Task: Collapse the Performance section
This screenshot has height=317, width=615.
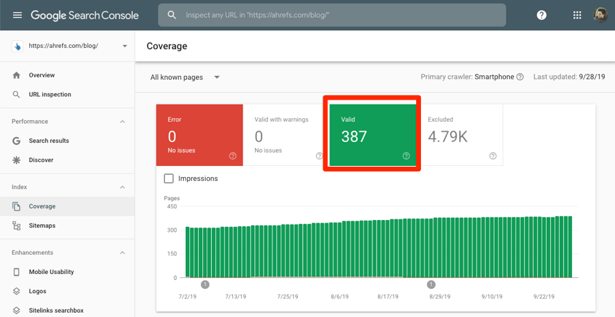Action: tap(122, 122)
